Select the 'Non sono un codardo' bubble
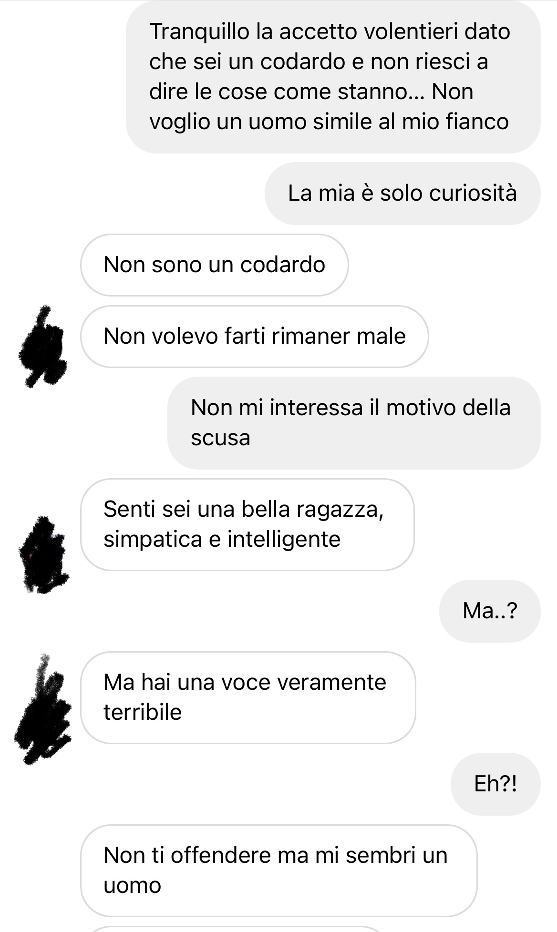 click(215, 265)
